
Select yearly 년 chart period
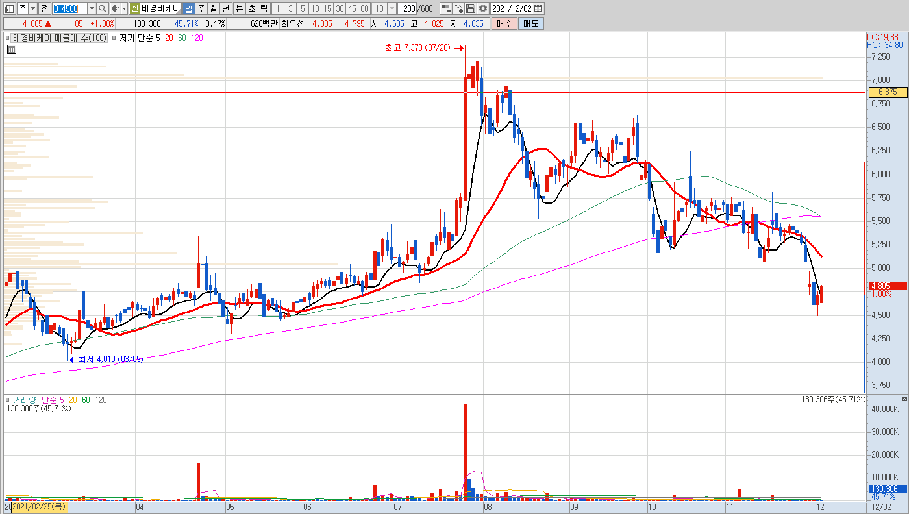[x=225, y=8]
